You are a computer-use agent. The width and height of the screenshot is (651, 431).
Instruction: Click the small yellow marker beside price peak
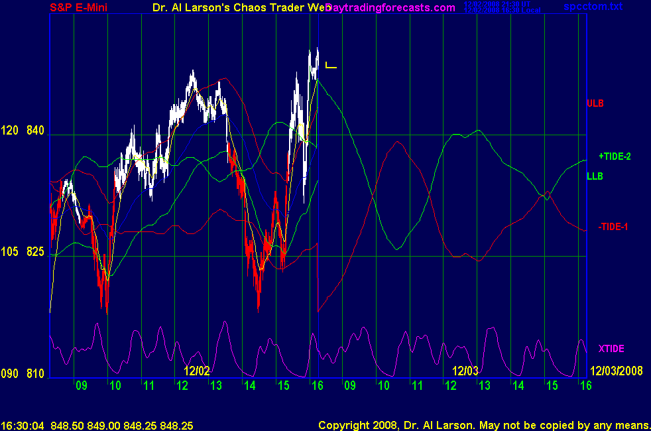[x=331, y=66]
